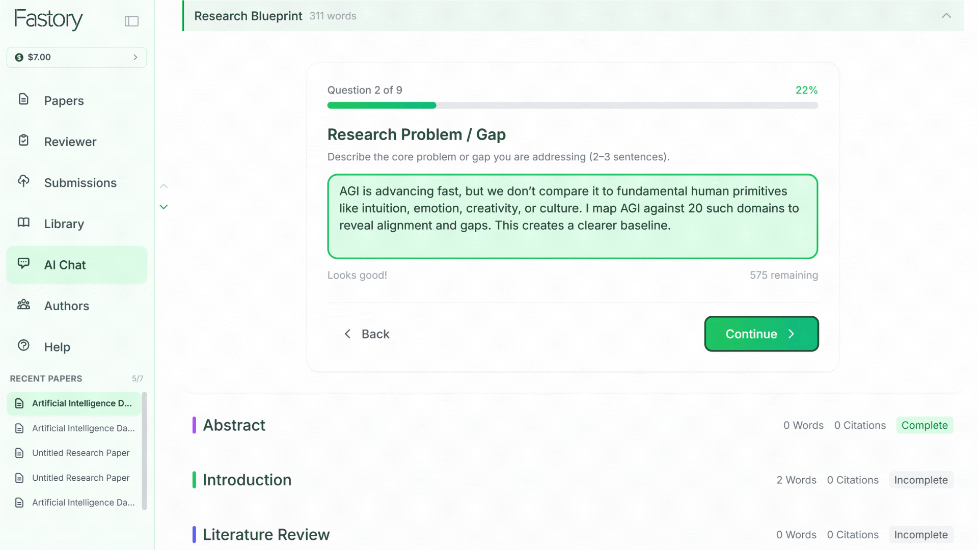Open the Library menu item
978x550 pixels.
tap(64, 224)
